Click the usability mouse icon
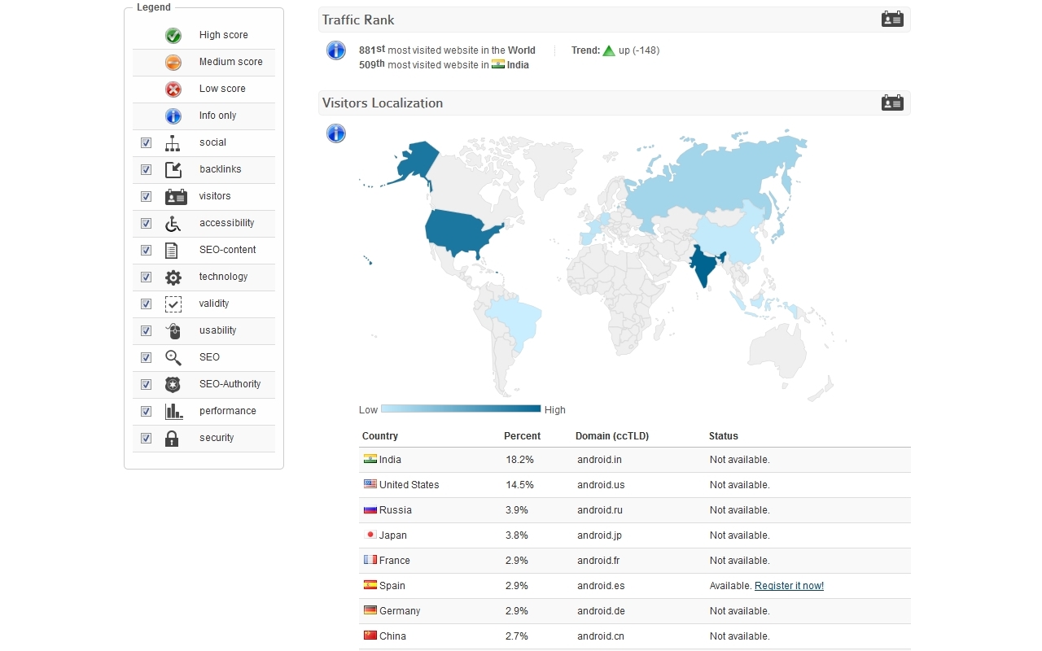Image resolution: width=1042 pixels, height=651 pixels. [x=173, y=330]
